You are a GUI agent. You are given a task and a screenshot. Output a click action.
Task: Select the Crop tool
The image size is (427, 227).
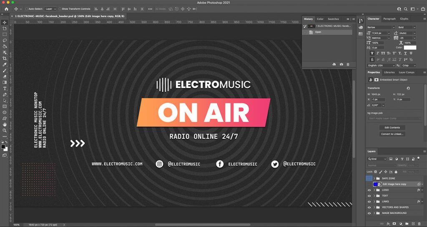5,58
